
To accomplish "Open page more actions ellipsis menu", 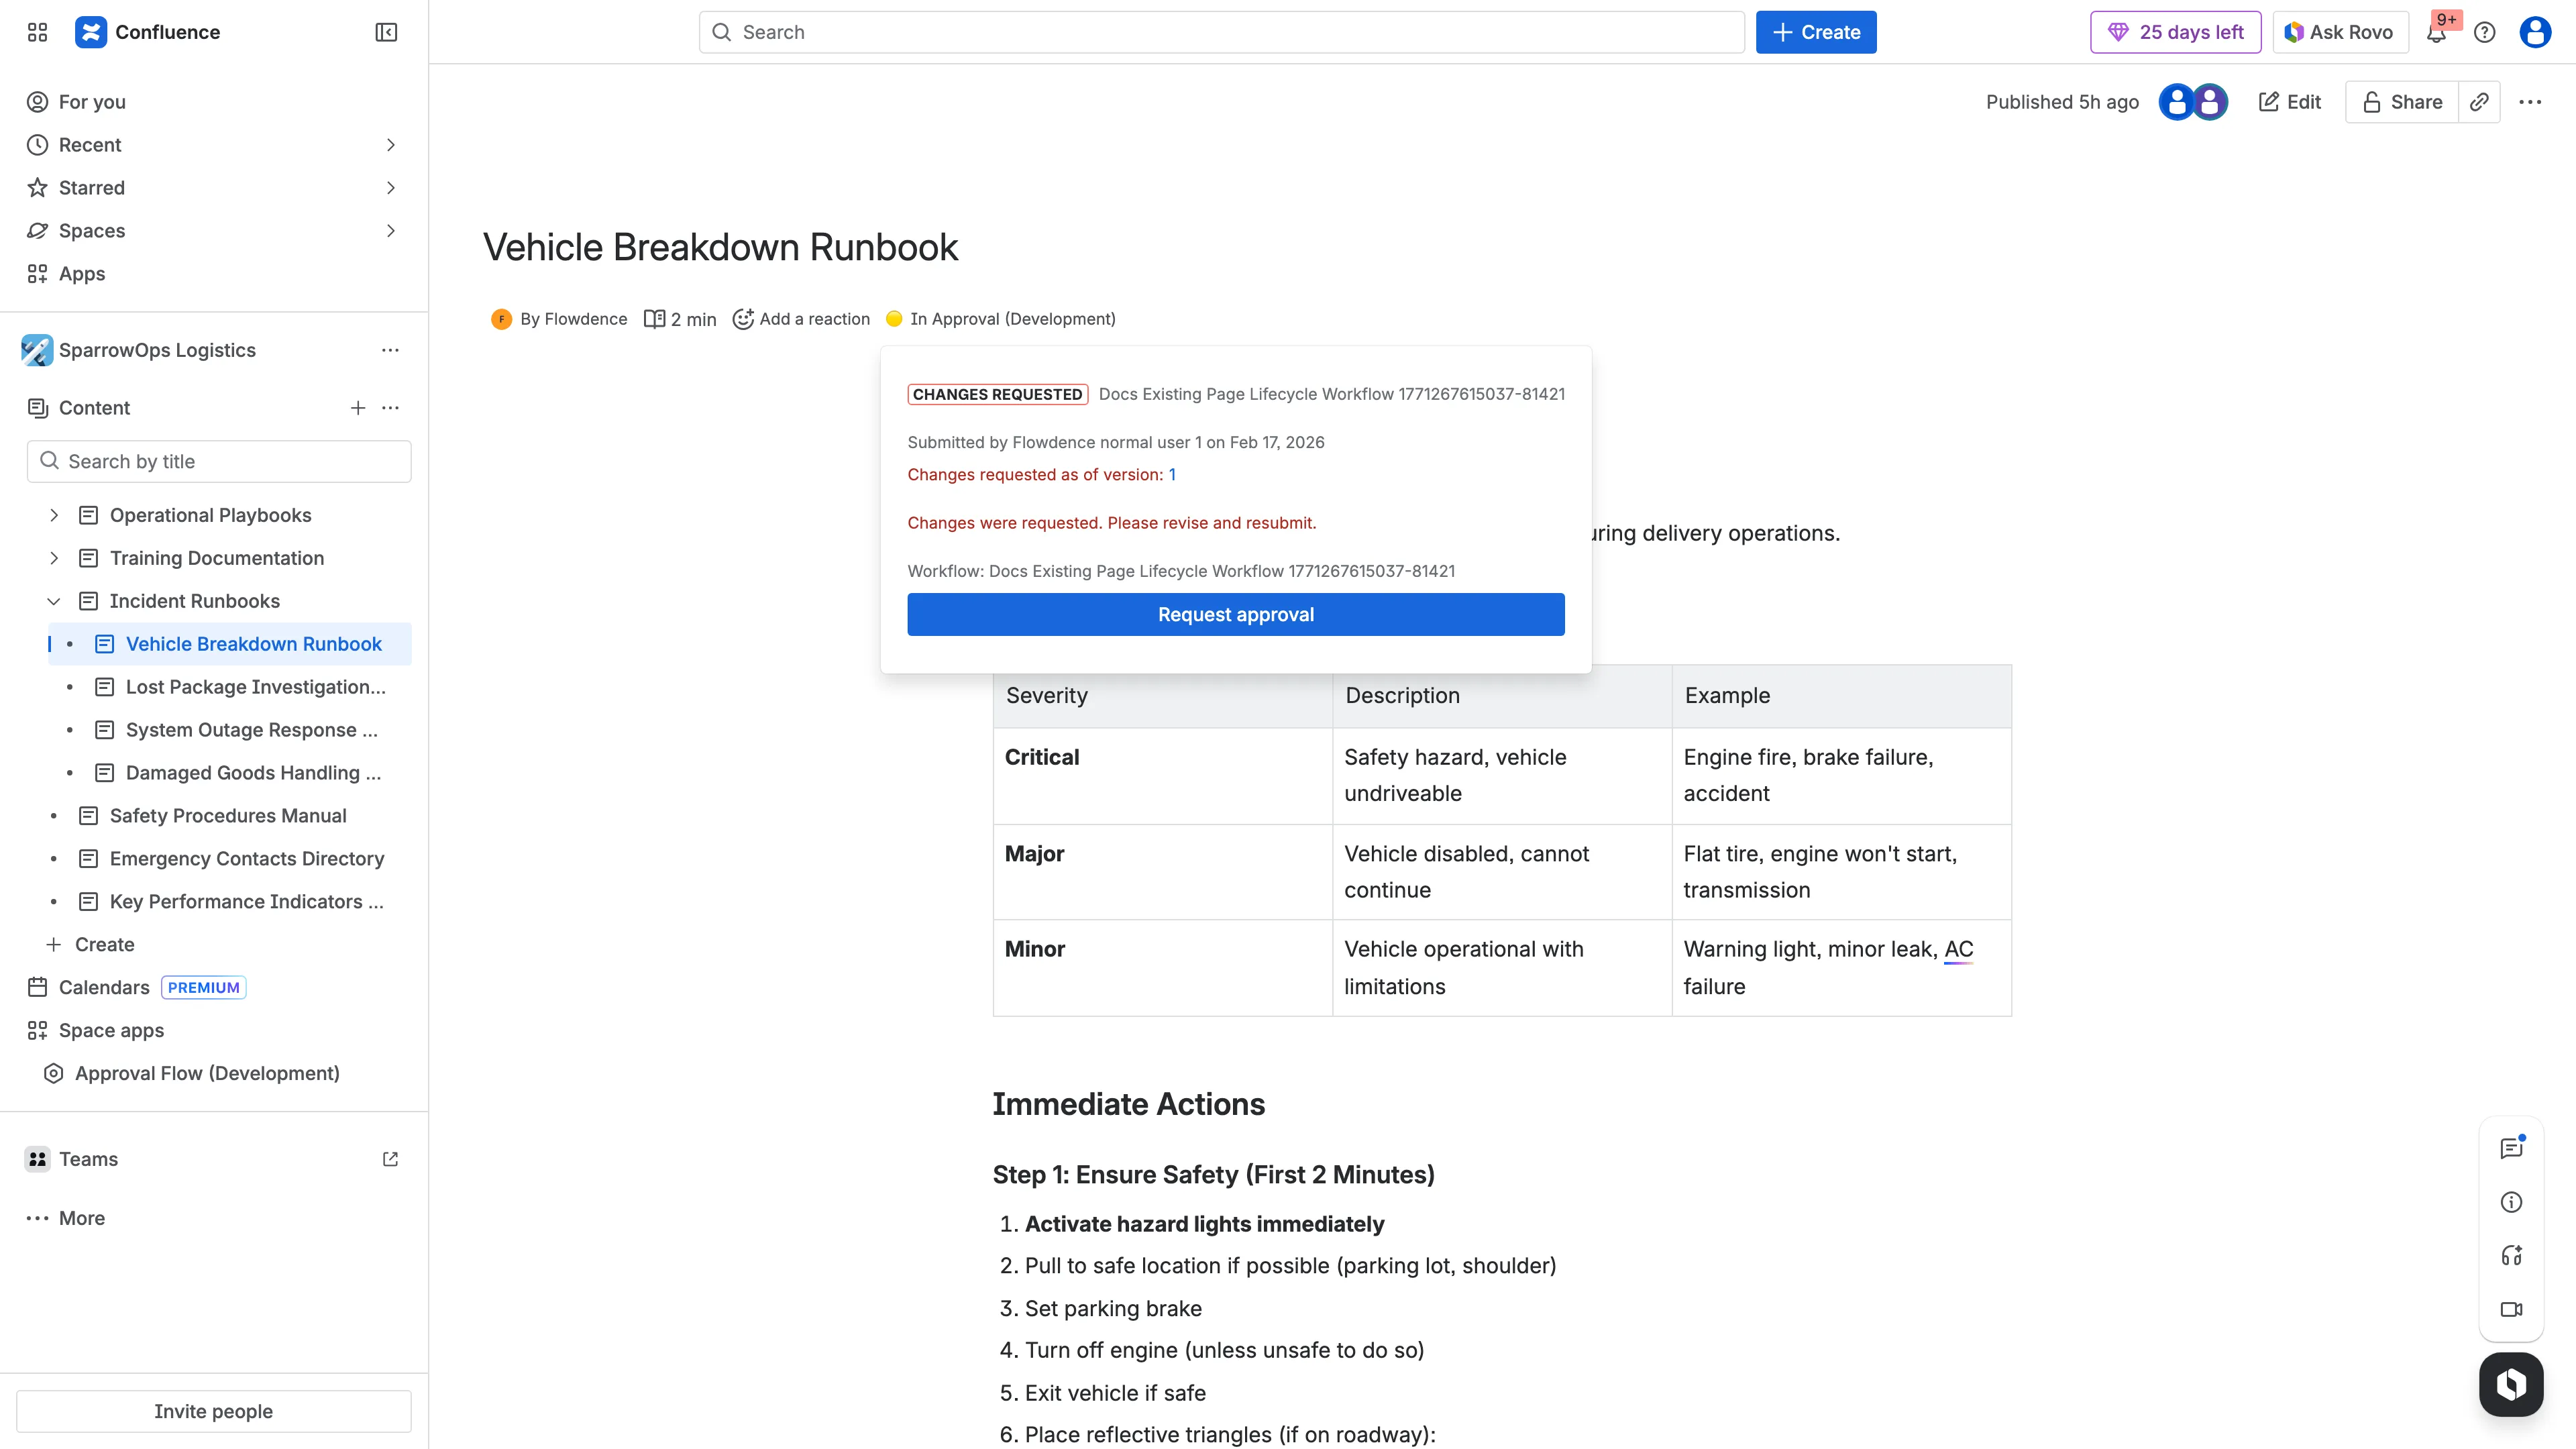I will click(2531, 102).
